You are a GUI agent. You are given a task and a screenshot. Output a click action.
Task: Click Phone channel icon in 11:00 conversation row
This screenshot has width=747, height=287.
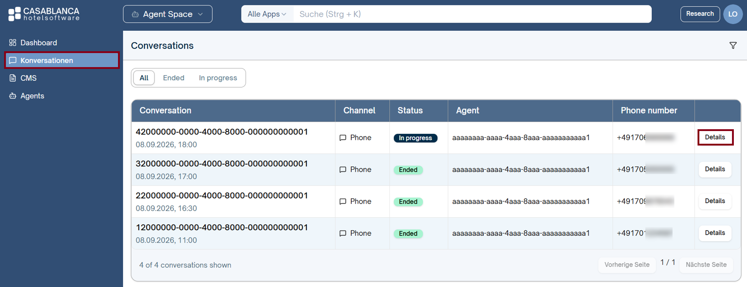pos(343,233)
